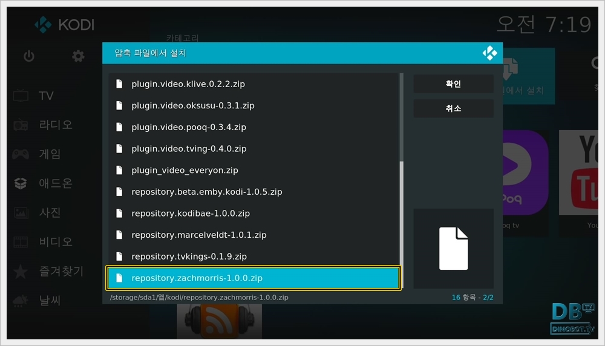Open the 라디오 menu item
Viewport: 605px width, 346px height.
(x=56, y=125)
